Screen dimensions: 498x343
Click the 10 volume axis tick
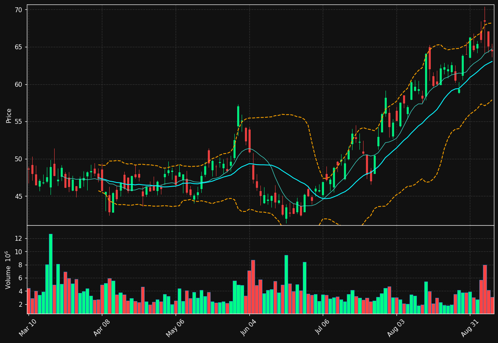click(x=19, y=252)
